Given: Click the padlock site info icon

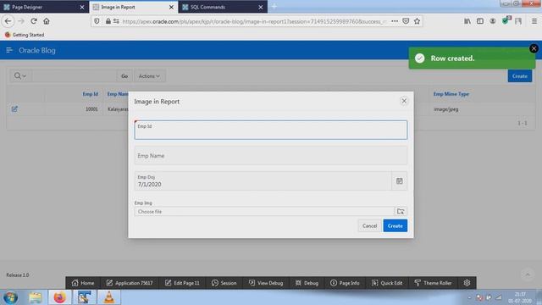Looking at the screenshot, I should [x=108, y=21].
